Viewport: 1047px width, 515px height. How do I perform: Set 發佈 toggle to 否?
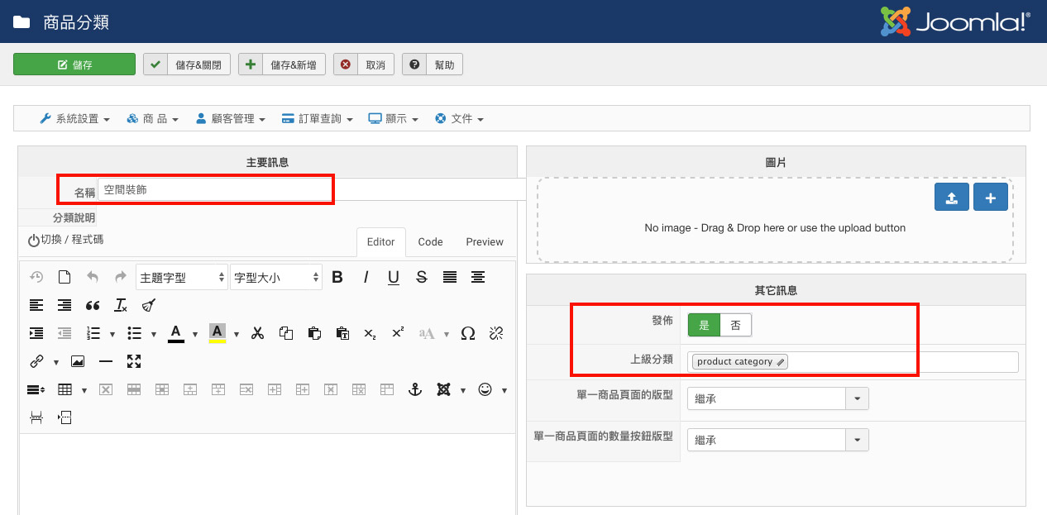[737, 325]
